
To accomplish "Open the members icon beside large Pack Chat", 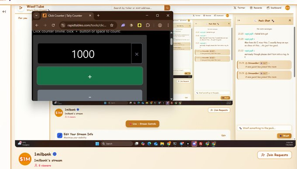I will click(x=290, y=20).
